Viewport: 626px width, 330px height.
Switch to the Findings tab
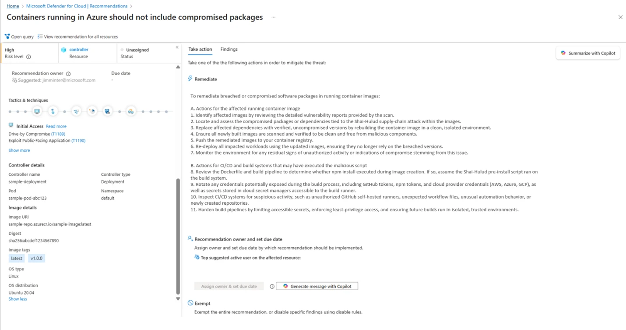(x=229, y=49)
